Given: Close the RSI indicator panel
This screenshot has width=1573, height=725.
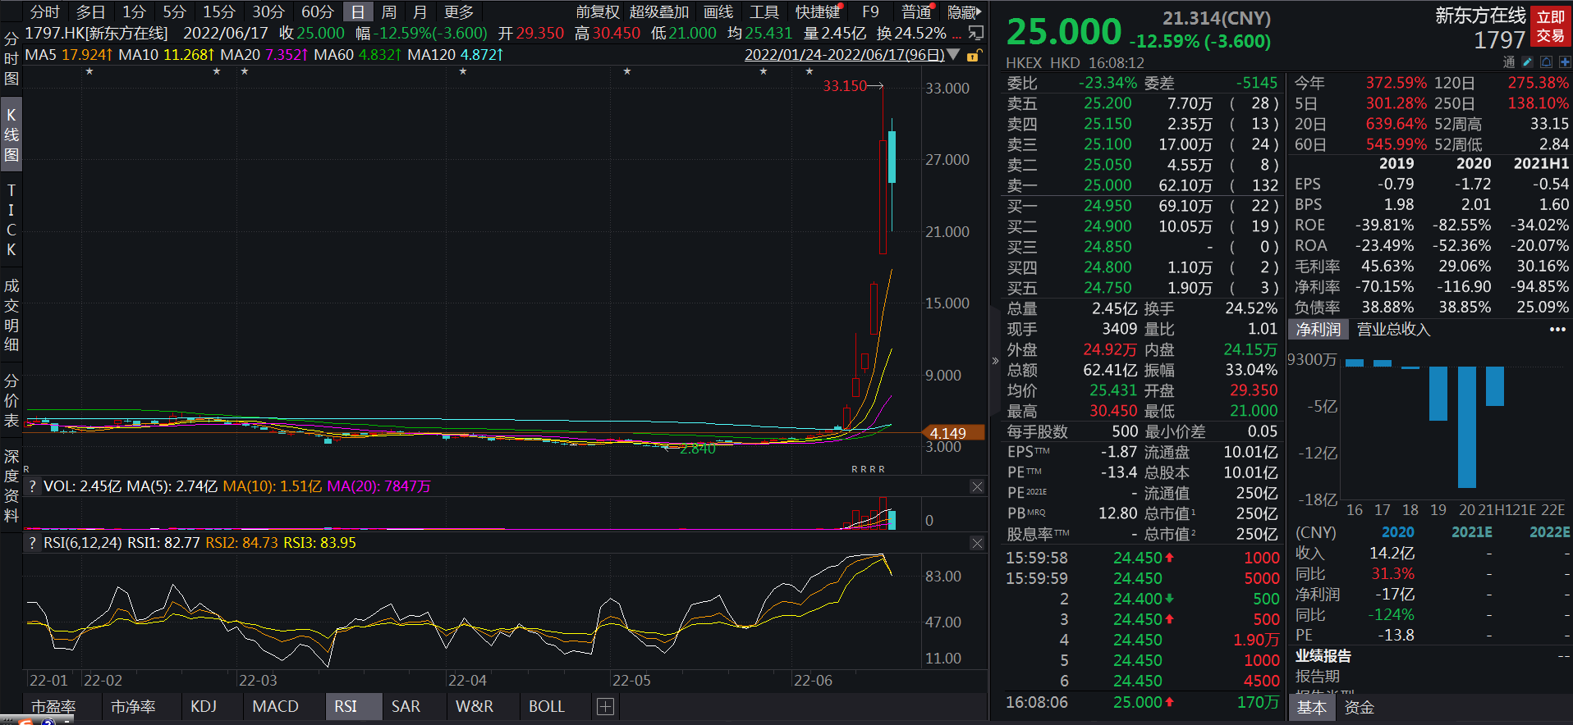Looking at the screenshot, I should tap(977, 543).
